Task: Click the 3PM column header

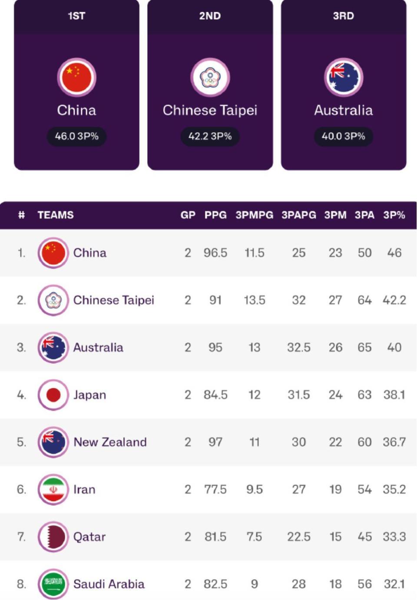Action: coord(335,215)
